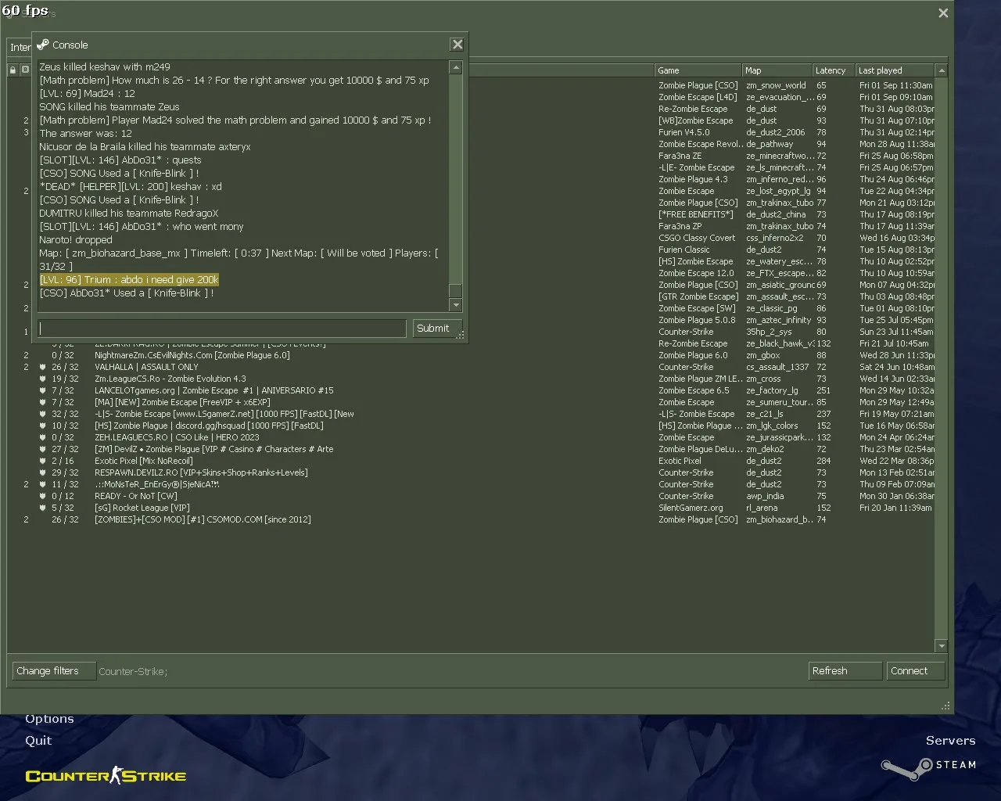This screenshot has height=801, width=1001.
Task: Click VAC shield icon for RESPAWN.DEVILZ.RO row
Action: (43, 472)
